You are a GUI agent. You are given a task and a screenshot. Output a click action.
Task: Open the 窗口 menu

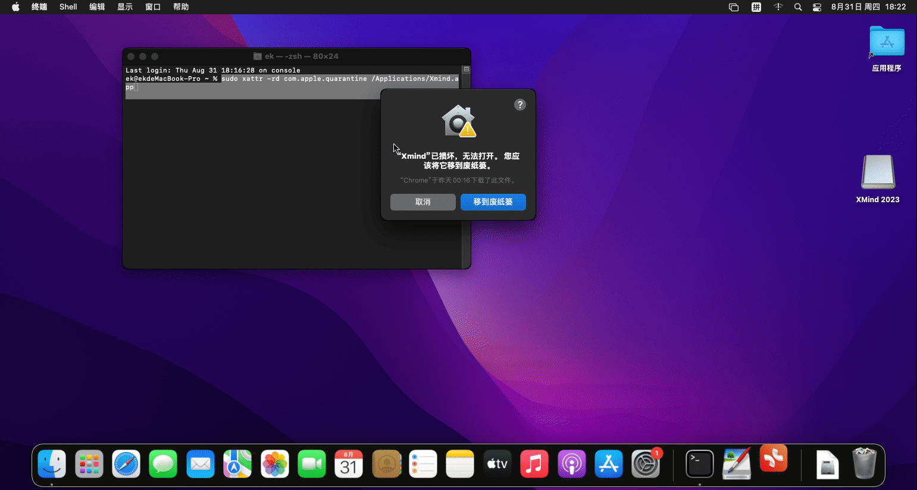tap(153, 7)
